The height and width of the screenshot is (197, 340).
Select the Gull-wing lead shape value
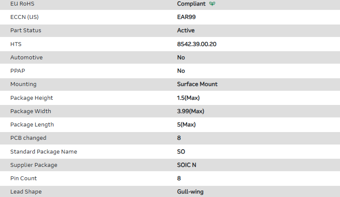(x=190, y=191)
